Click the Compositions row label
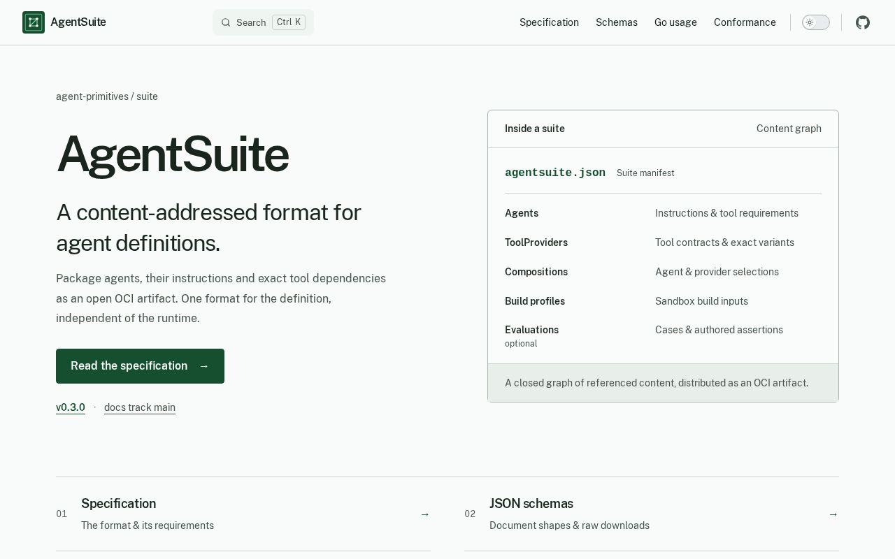Viewport: 895px width, 559px height. pyautogui.click(x=536, y=272)
